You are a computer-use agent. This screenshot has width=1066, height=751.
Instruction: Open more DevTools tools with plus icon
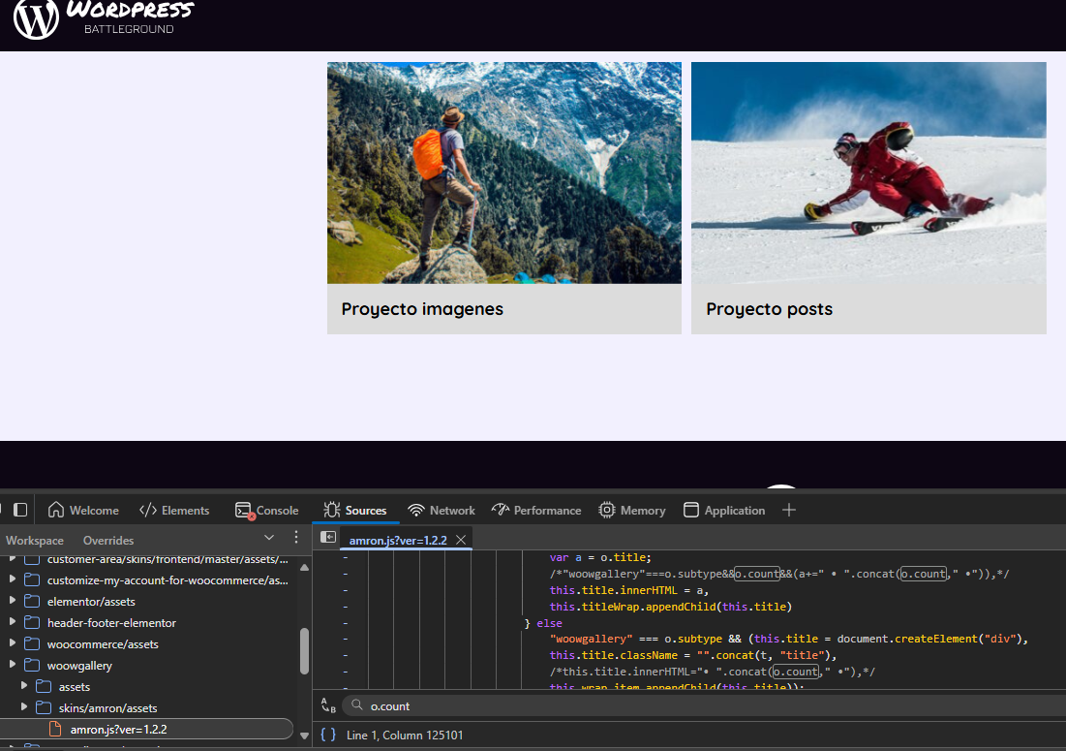[789, 510]
